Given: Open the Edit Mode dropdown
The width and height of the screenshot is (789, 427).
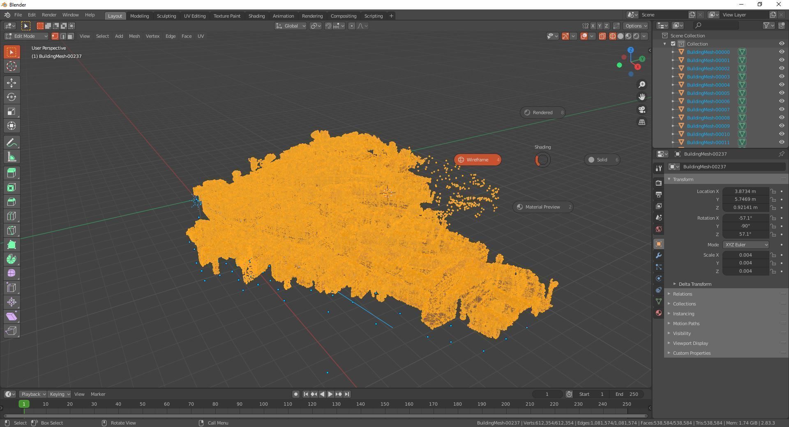Looking at the screenshot, I should tap(26, 36).
